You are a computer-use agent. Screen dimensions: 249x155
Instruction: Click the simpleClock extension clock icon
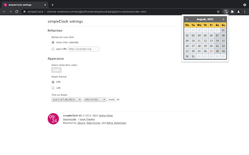pyautogui.click(x=226, y=12)
